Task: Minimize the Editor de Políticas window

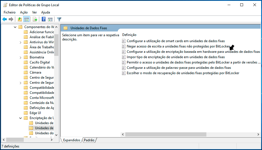Action: pos(229,5)
